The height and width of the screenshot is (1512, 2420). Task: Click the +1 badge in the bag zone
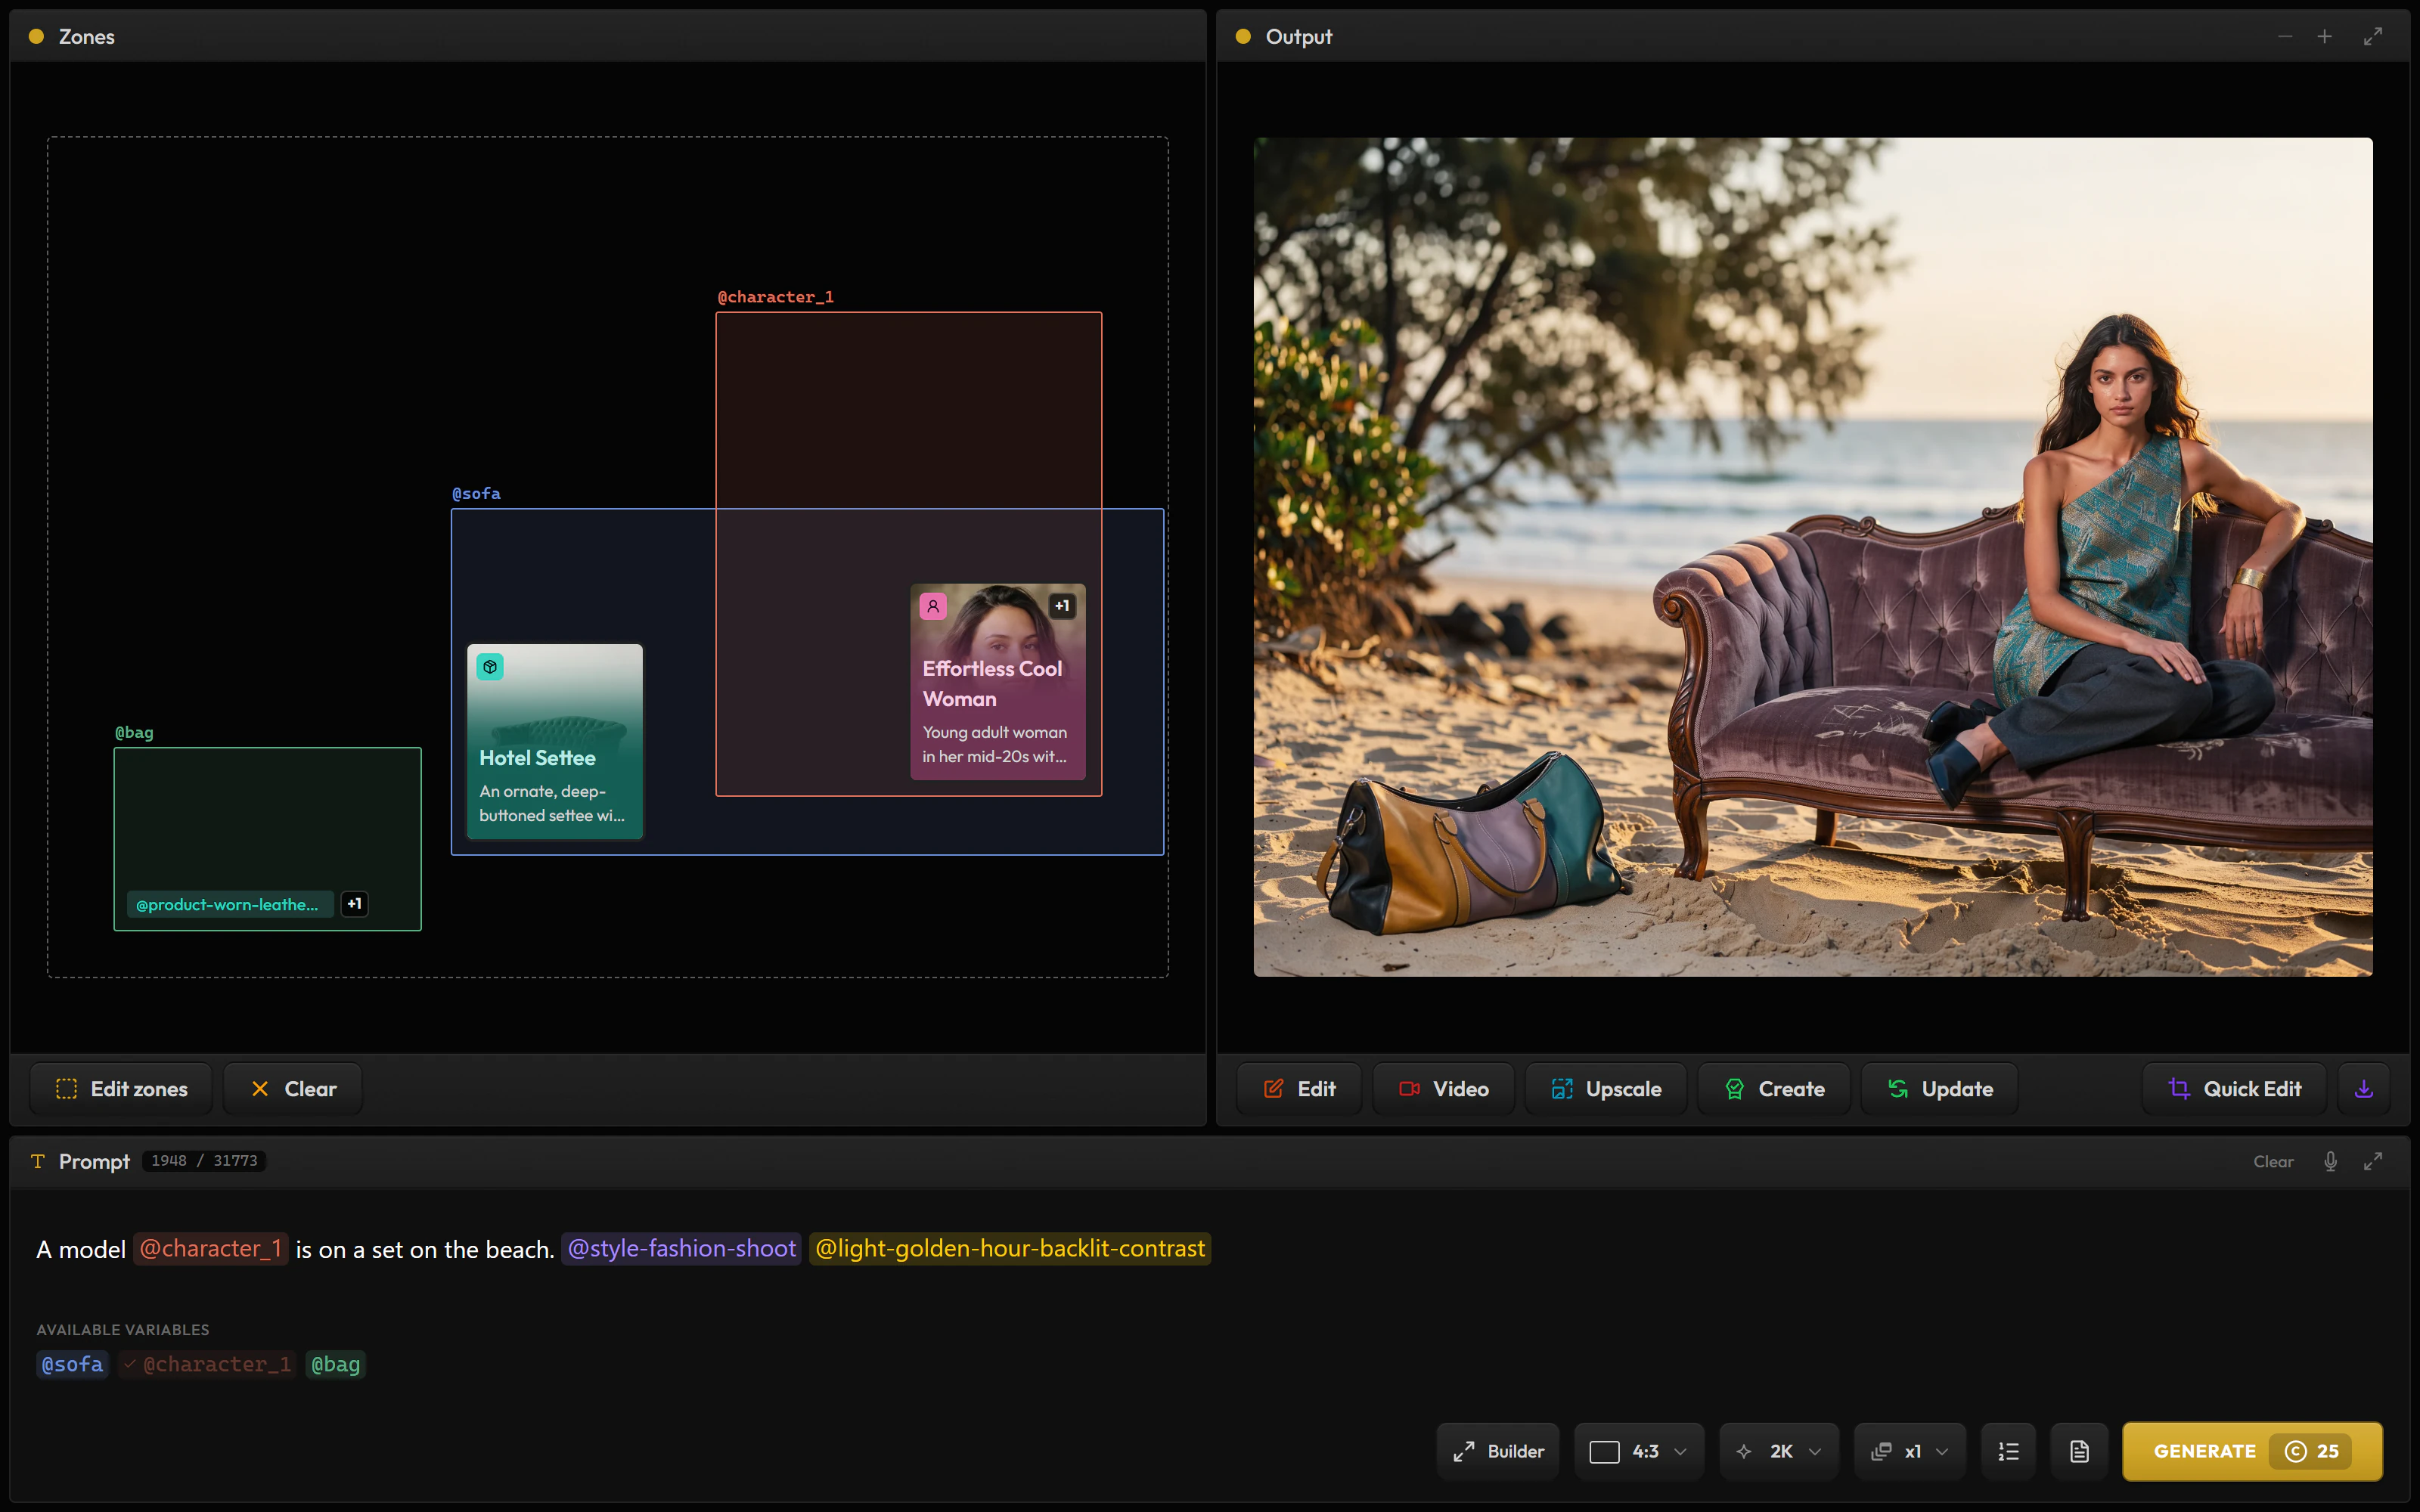354,904
